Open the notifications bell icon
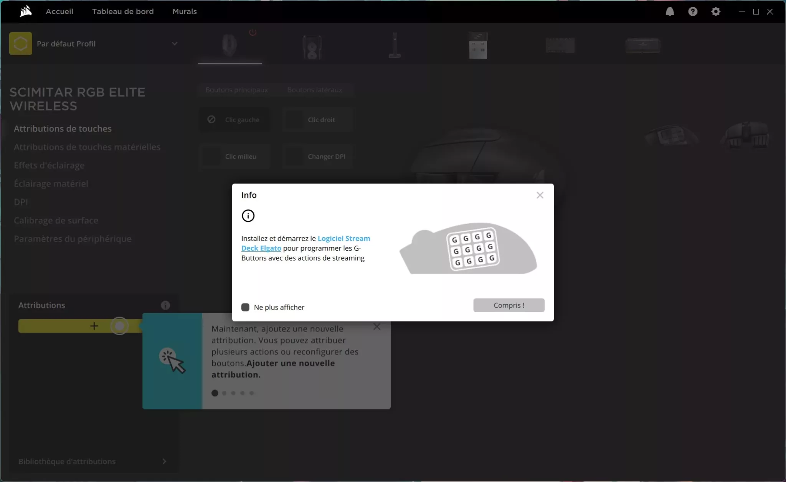 670,11
